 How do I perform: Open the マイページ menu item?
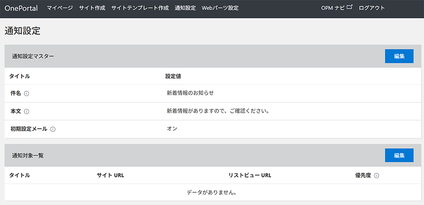point(60,8)
